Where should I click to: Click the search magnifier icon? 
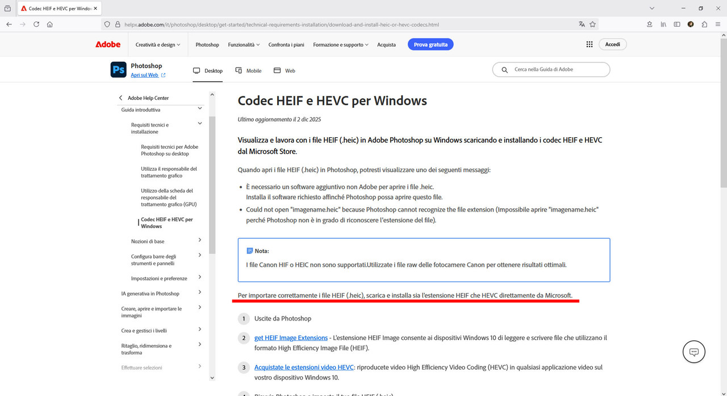[x=504, y=70]
